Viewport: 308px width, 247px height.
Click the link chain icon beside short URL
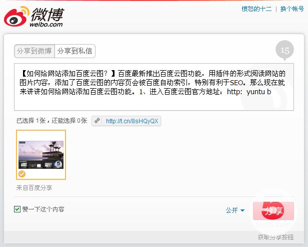[x=97, y=120]
